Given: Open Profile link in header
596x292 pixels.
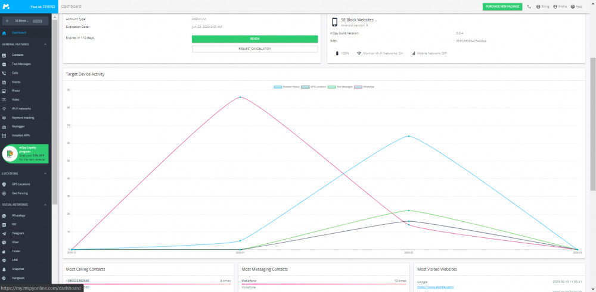Looking at the screenshot, I should pos(560,7).
